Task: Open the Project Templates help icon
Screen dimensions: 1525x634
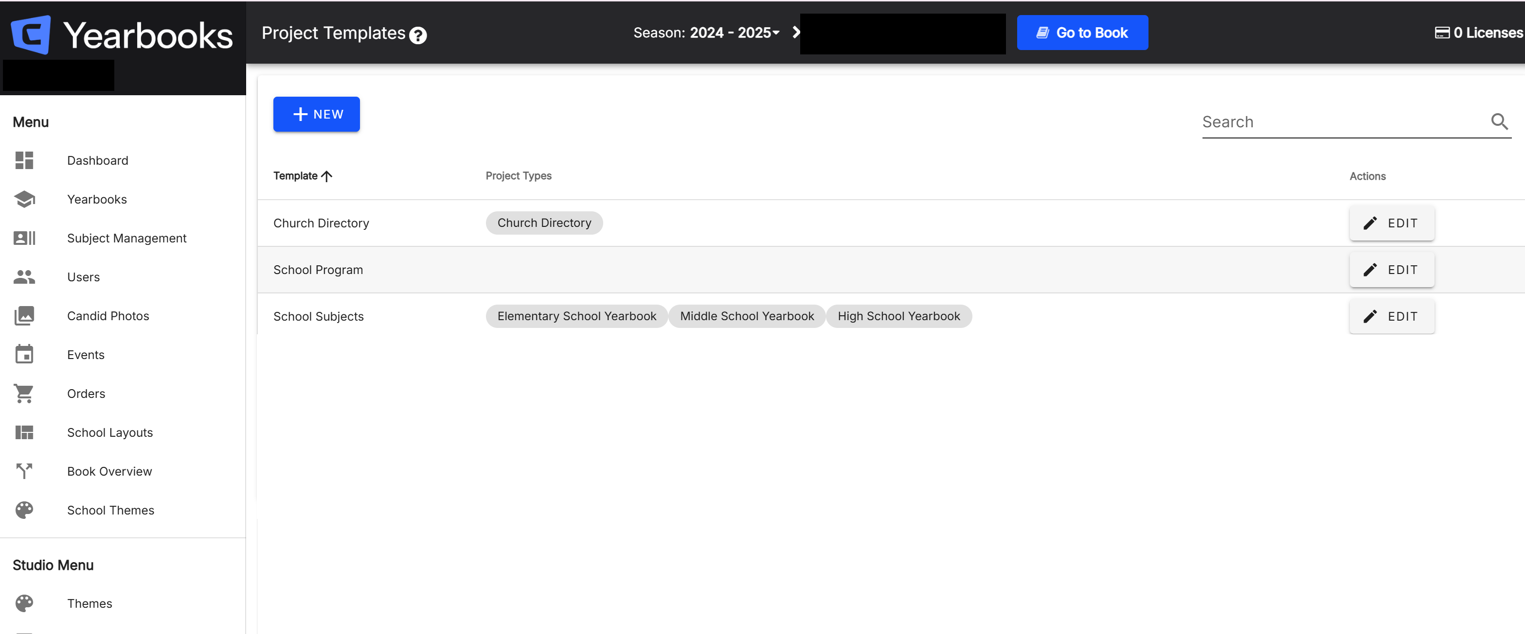Action: (x=418, y=35)
